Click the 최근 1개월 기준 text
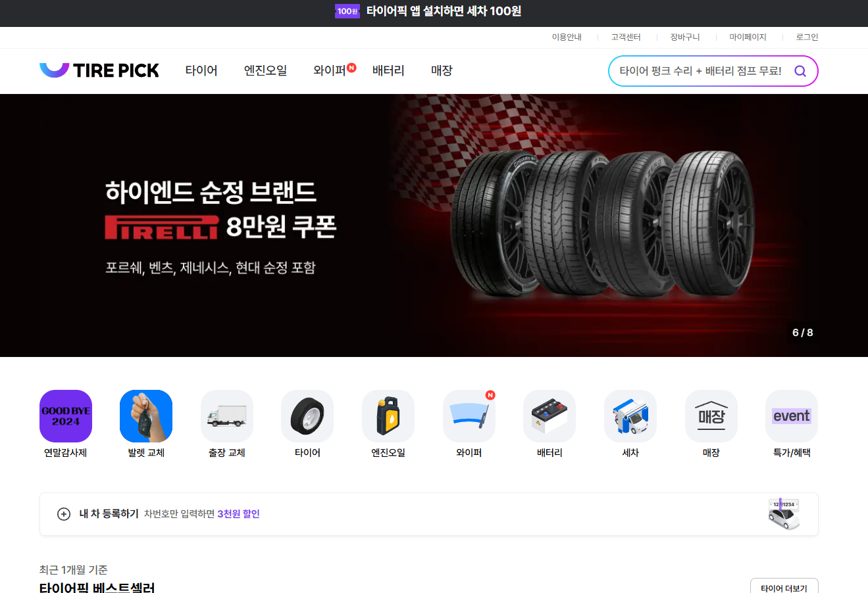The height and width of the screenshot is (593, 868). tap(74, 570)
